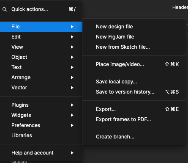
Task: Choose the Export option
Action: pyautogui.click(x=134, y=109)
